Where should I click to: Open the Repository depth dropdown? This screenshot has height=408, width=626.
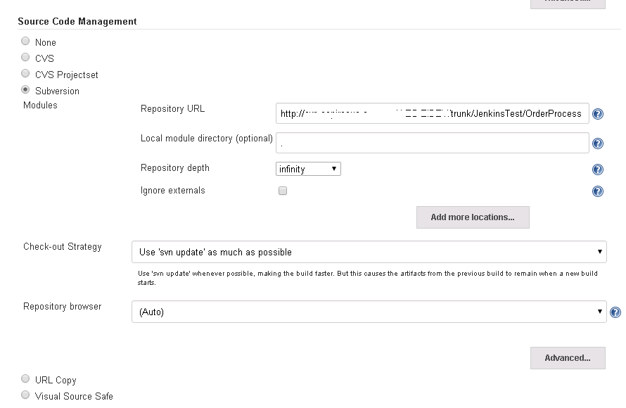click(x=308, y=169)
